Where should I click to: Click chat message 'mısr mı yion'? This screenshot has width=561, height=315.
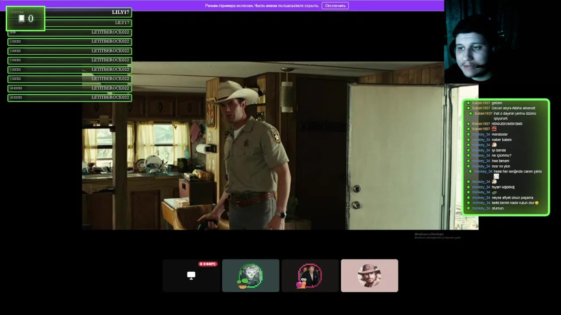(501, 166)
